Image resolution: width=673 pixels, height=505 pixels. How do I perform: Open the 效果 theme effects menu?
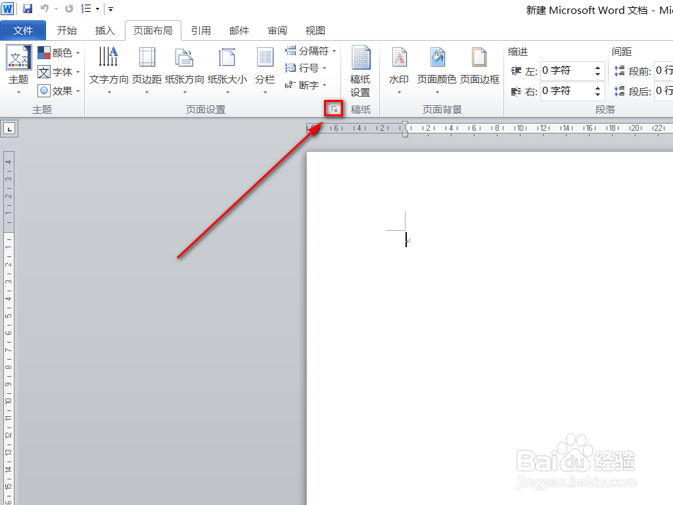pos(58,91)
